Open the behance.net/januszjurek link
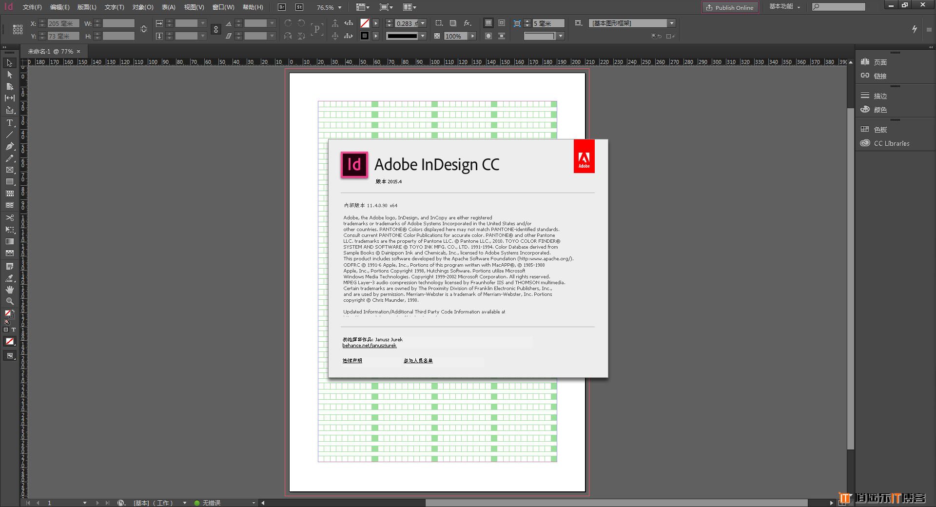Image resolution: width=936 pixels, height=507 pixels. coord(369,346)
